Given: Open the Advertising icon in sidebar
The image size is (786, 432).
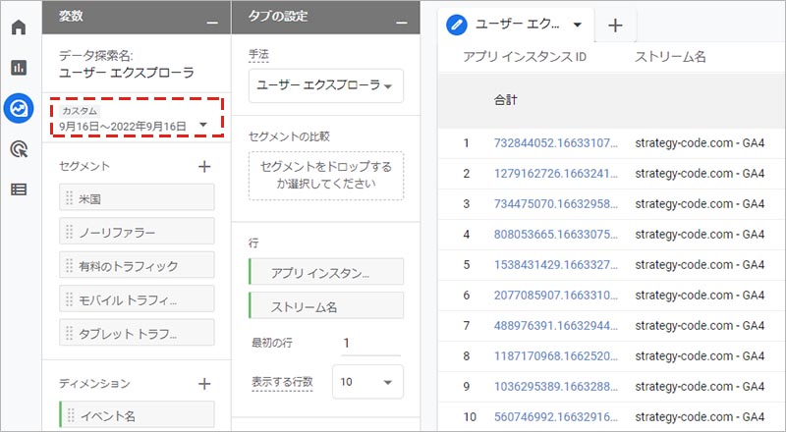Looking at the screenshot, I should (19, 149).
